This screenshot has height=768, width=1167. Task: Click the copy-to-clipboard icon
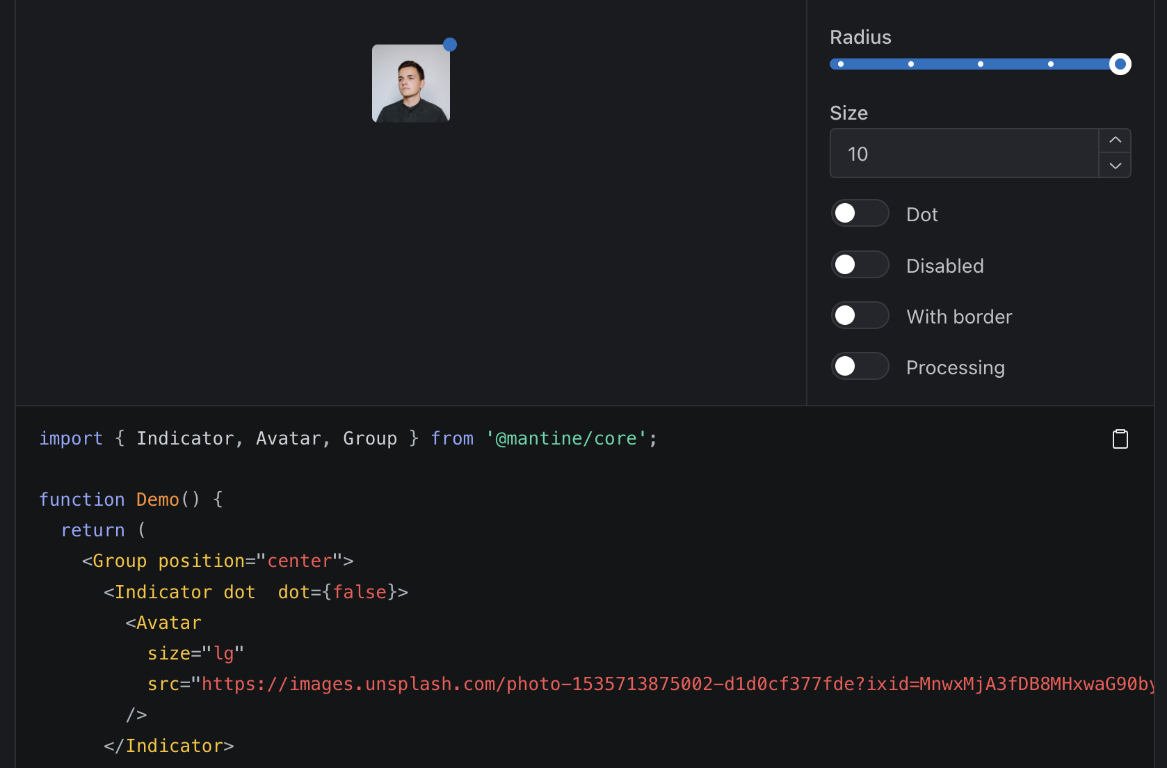click(x=1120, y=438)
